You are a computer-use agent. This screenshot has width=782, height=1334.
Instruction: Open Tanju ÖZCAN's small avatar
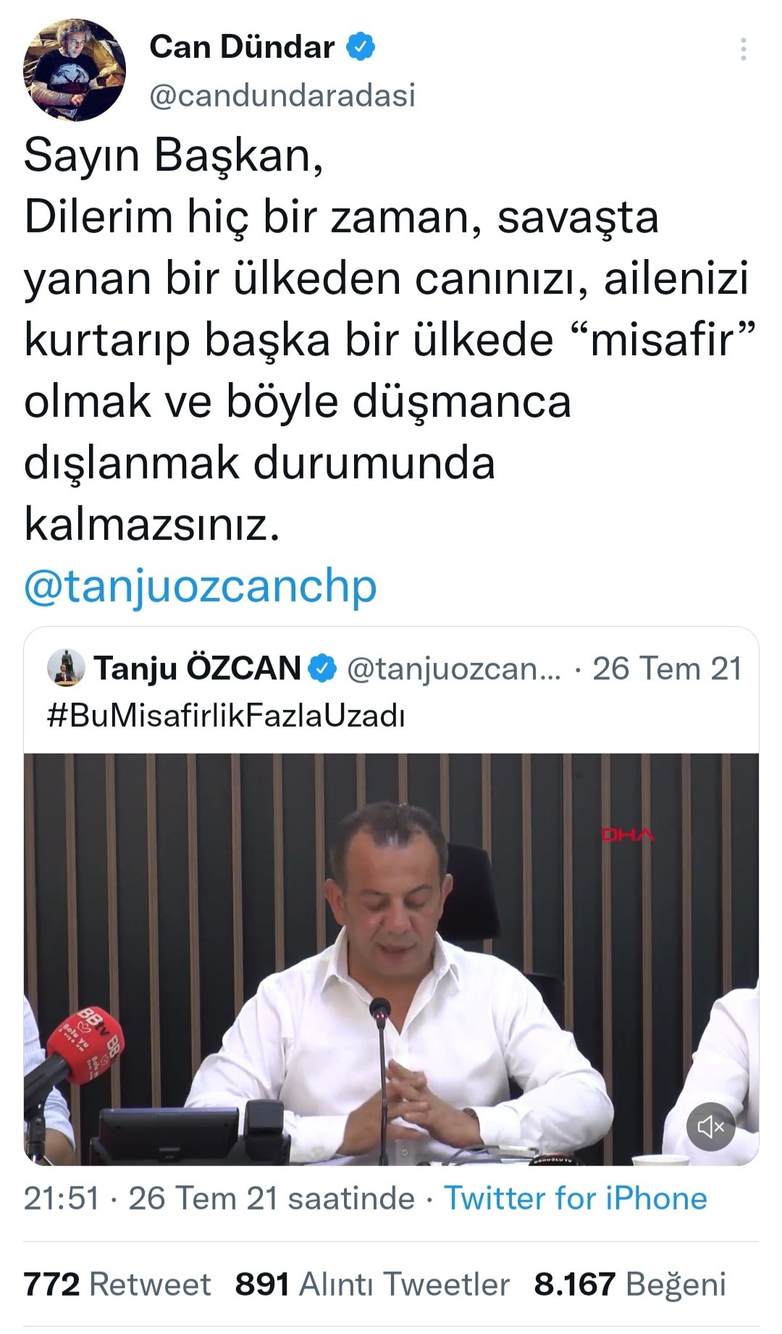coord(67,668)
